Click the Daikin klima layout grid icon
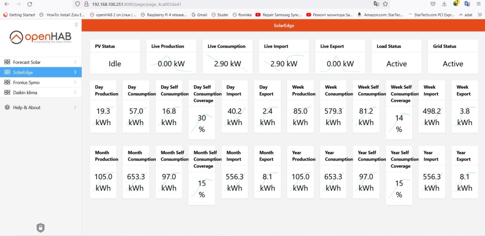This screenshot has width=485, height=236. pos(7,93)
